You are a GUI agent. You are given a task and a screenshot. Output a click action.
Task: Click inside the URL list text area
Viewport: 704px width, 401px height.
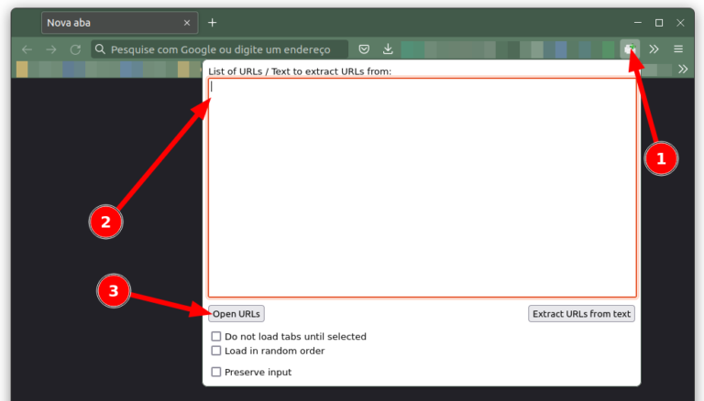point(422,188)
